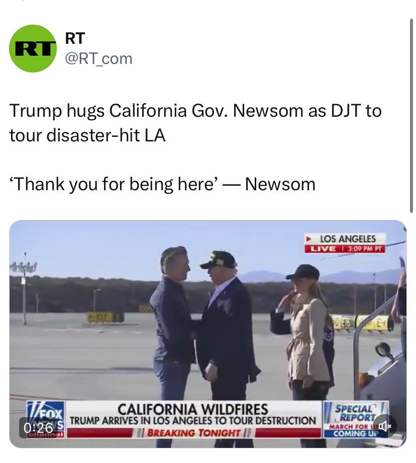
Task: Click the red play arrow beside Los Angeles
Action: pyautogui.click(x=309, y=239)
